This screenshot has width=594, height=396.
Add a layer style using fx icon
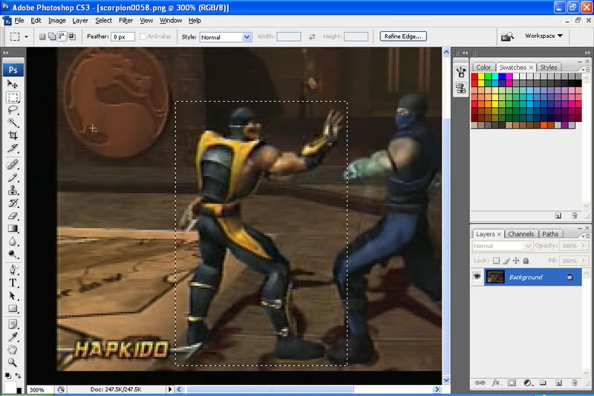pyautogui.click(x=495, y=383)
